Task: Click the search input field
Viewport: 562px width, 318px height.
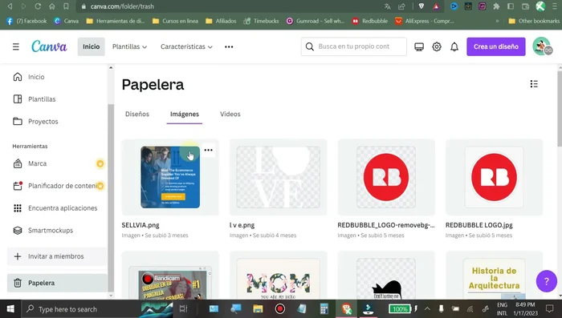Action: point(354,46)
